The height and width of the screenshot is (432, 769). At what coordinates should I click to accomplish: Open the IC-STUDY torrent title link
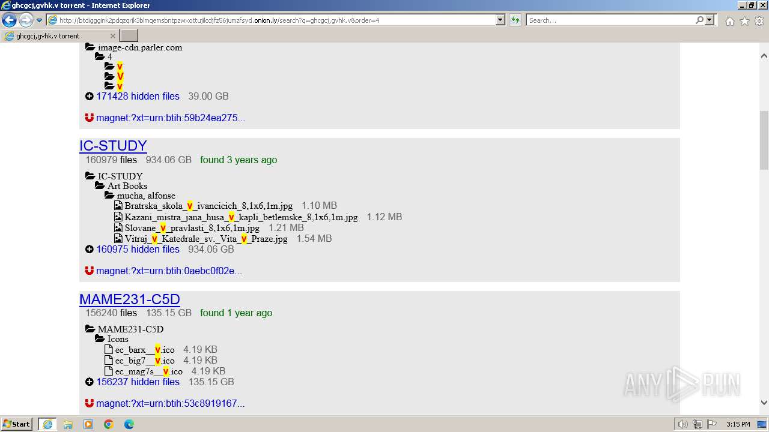coord(113,146)
